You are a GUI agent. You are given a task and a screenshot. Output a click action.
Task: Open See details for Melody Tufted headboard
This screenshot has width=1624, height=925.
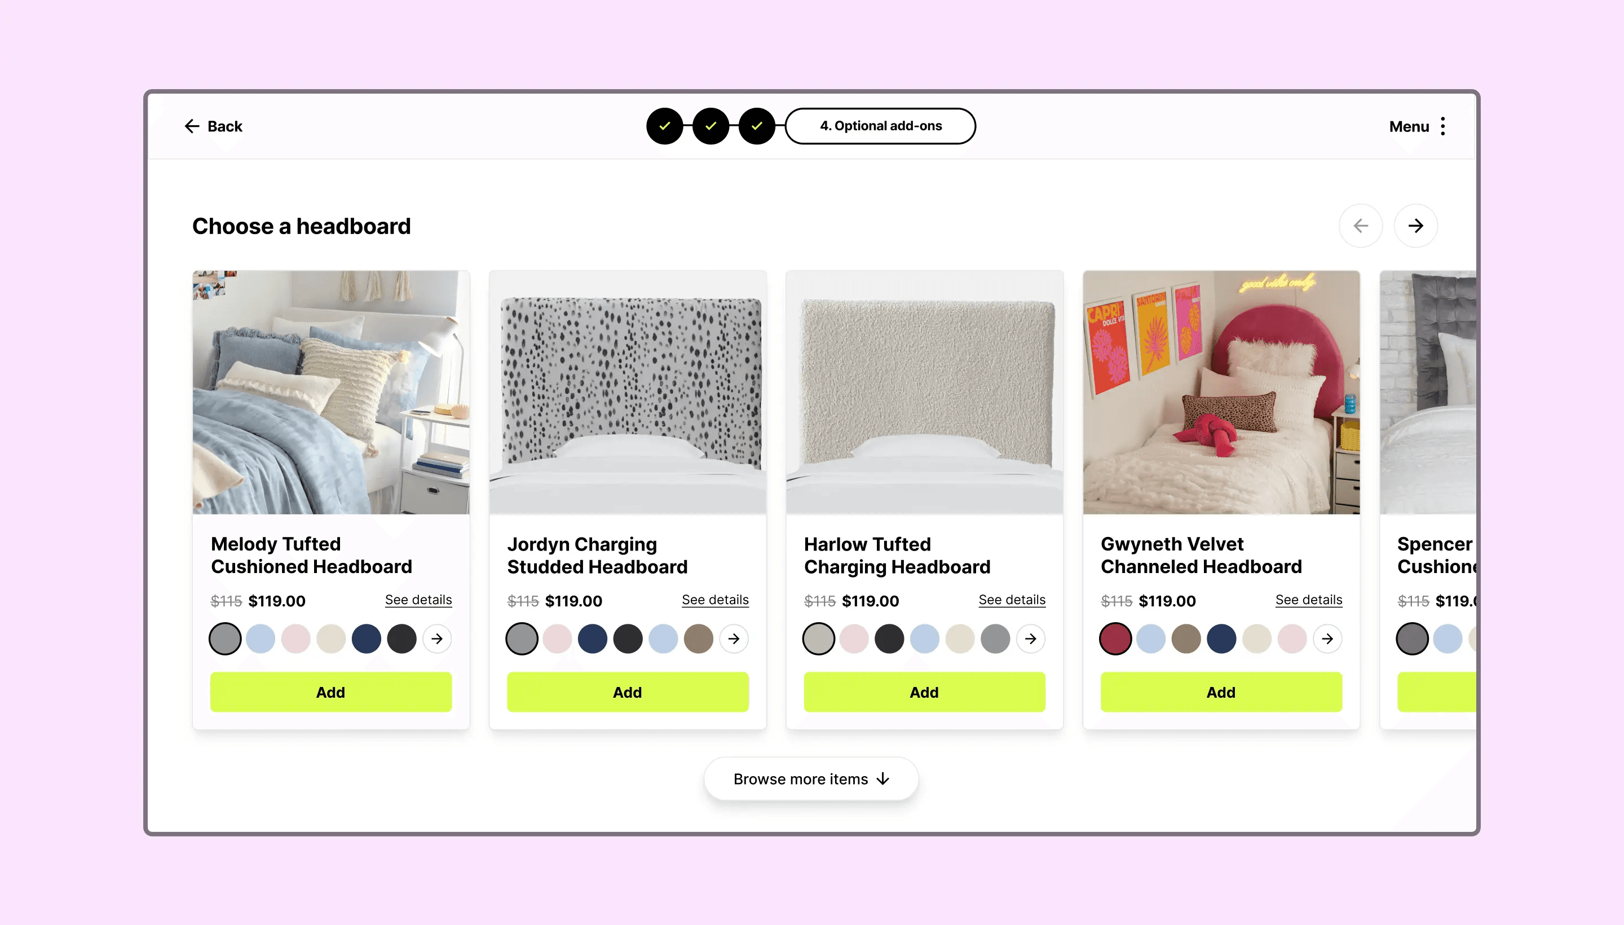tap(418, 600)
